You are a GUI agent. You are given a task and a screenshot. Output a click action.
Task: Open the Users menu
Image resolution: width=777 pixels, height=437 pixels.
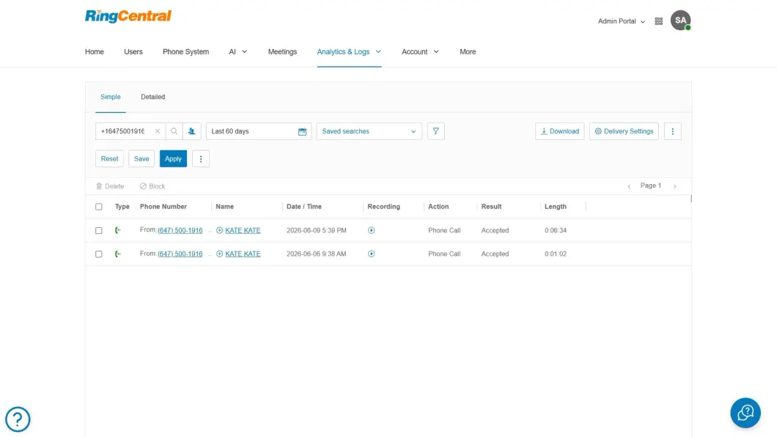(133, 51)
